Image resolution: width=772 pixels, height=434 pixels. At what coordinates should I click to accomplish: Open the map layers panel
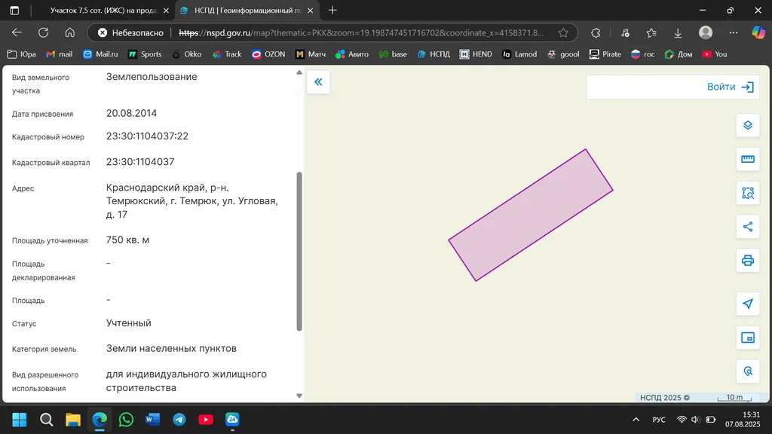click(747, 125)
